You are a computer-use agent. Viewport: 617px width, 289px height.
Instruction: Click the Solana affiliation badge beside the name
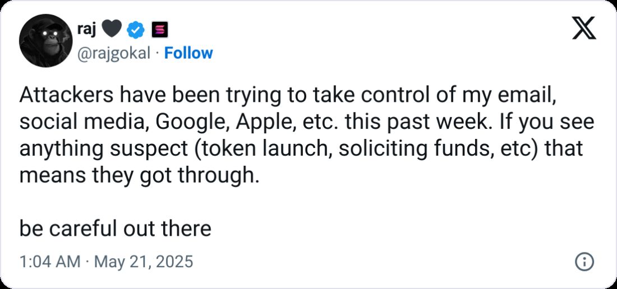point(156,28)
